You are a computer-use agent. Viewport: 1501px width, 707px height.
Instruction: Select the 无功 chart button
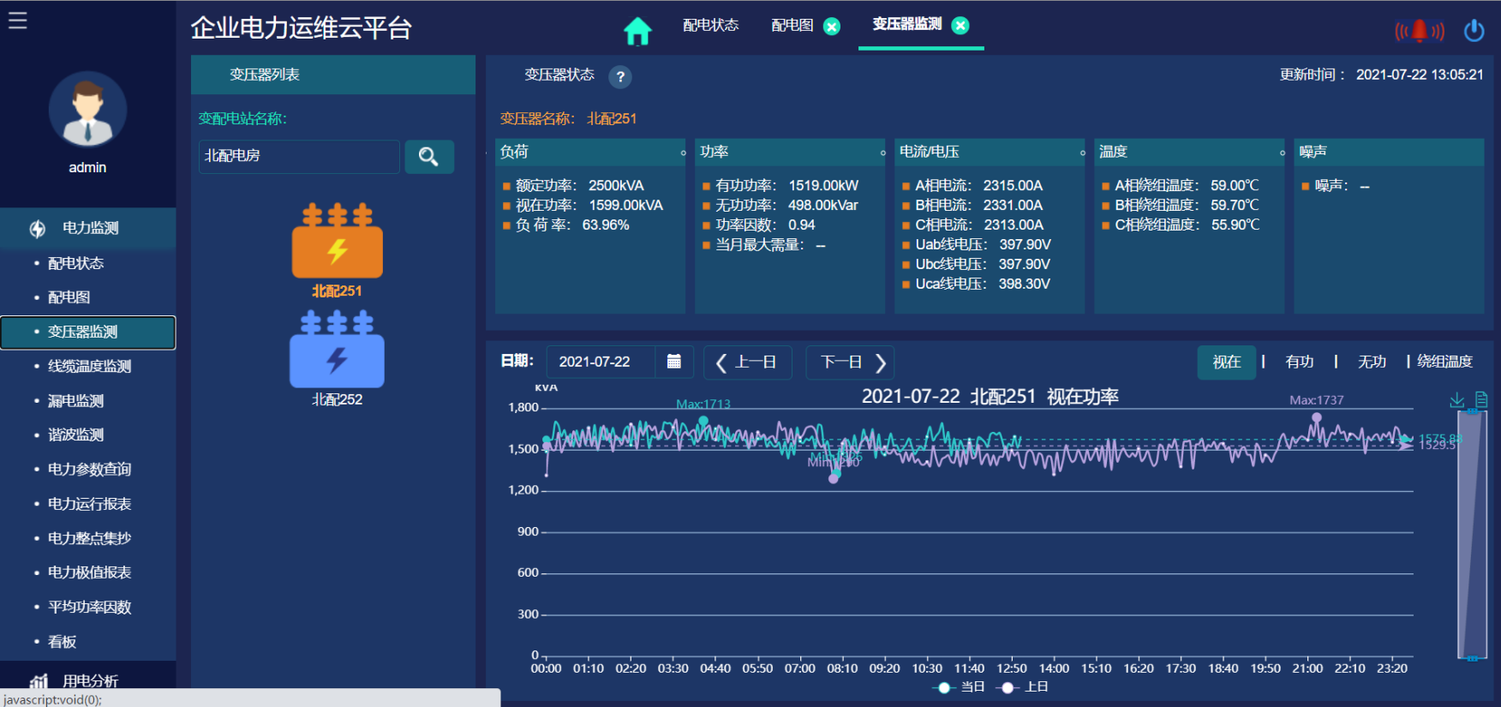(1372, 362)
